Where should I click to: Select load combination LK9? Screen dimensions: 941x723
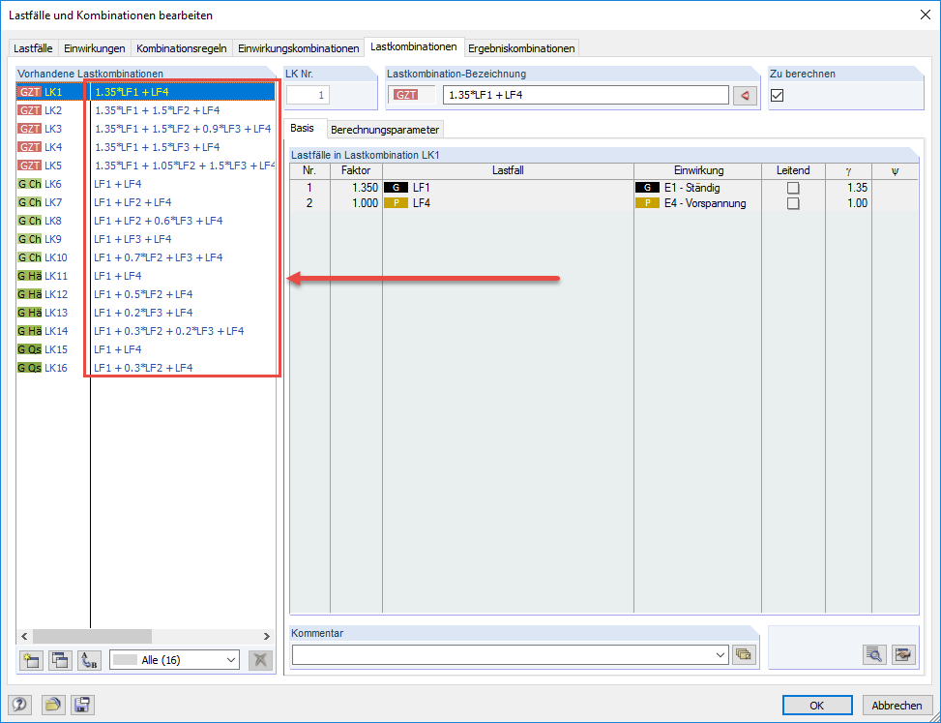[146, 239]
